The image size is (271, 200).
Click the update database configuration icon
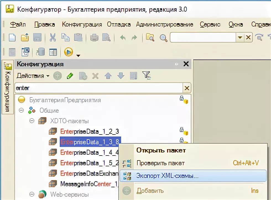point(40,52)
